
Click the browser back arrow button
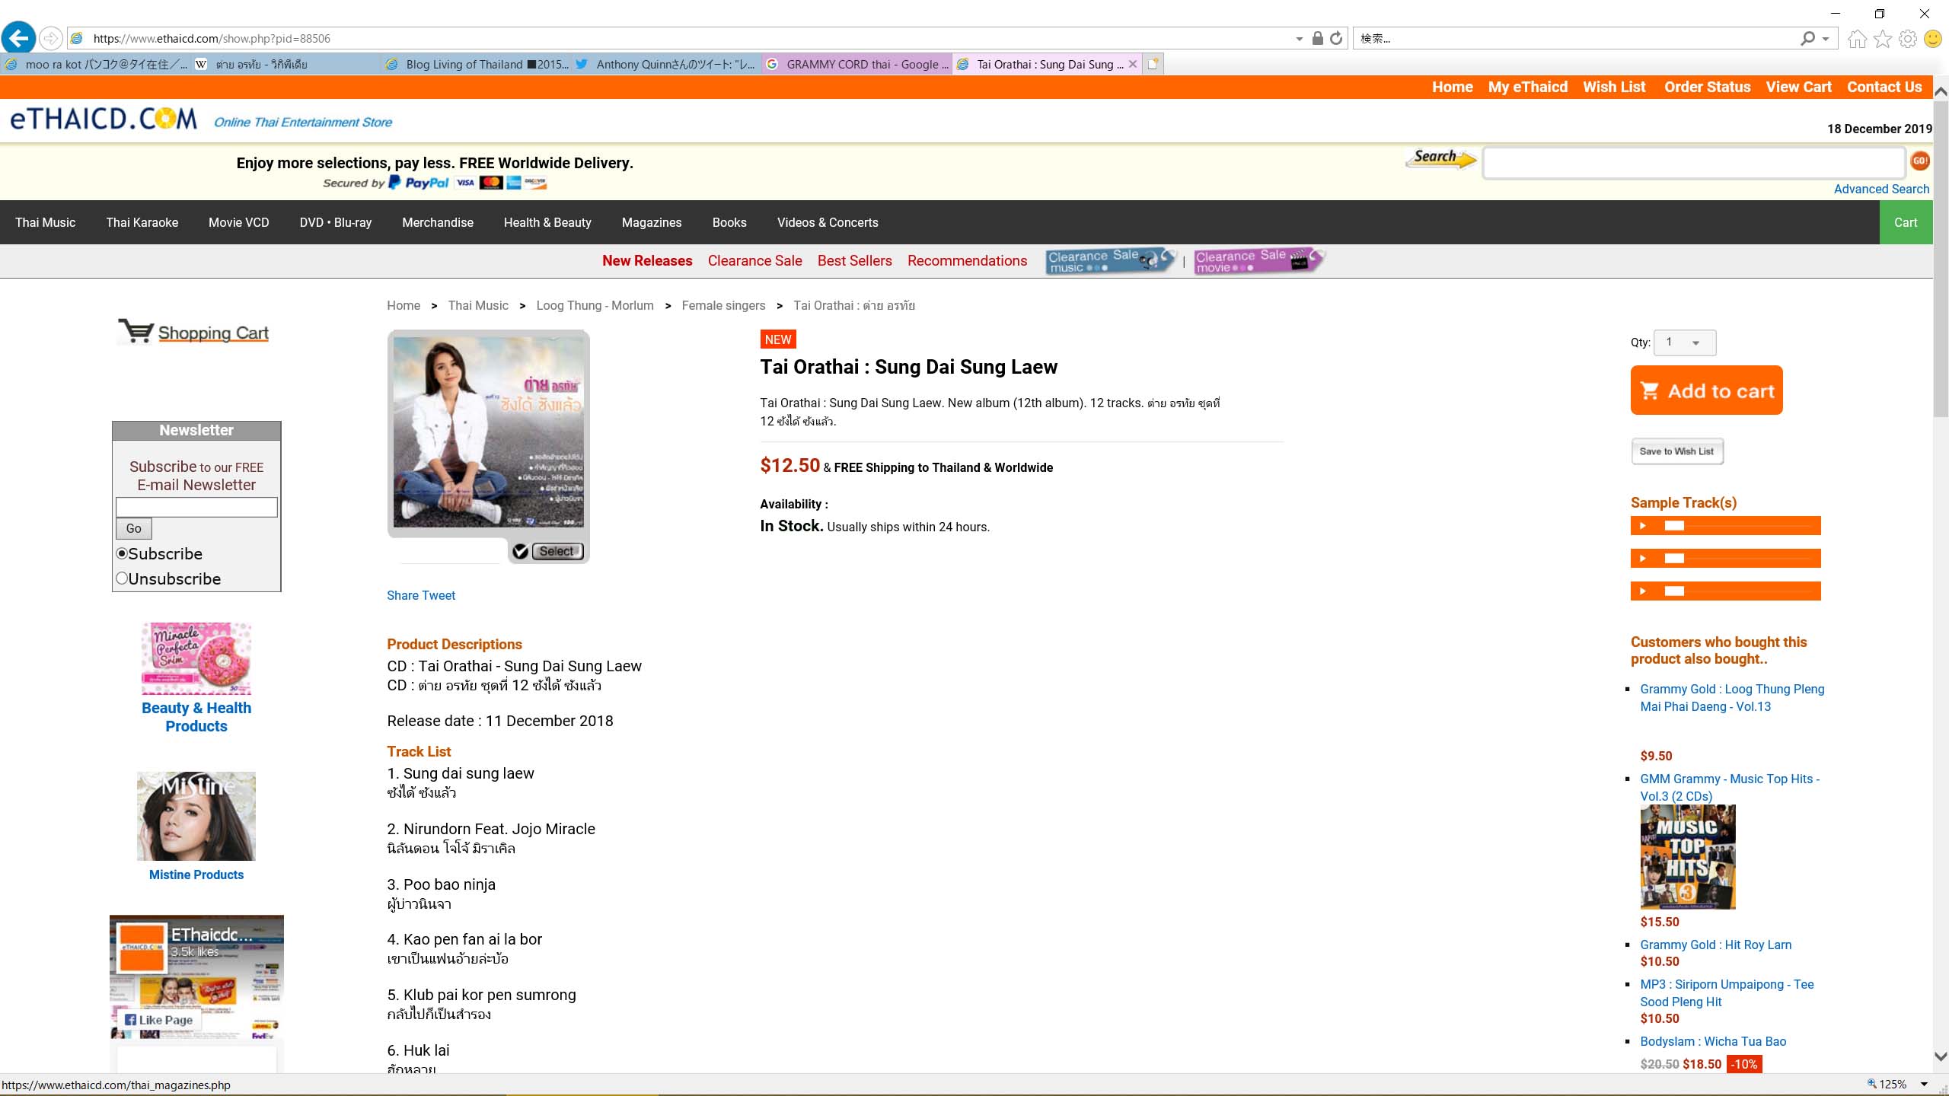click(x=19, y=37)
